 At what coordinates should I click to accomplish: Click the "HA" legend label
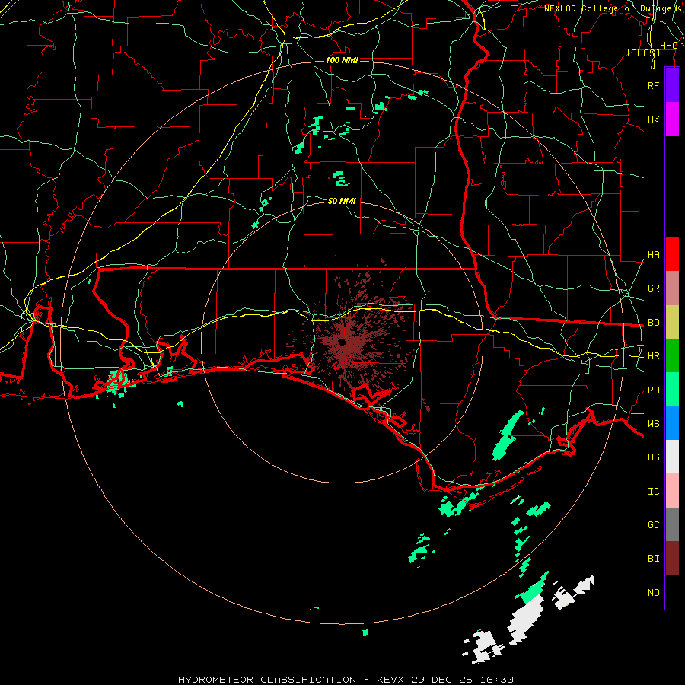(x=653, y=255)
